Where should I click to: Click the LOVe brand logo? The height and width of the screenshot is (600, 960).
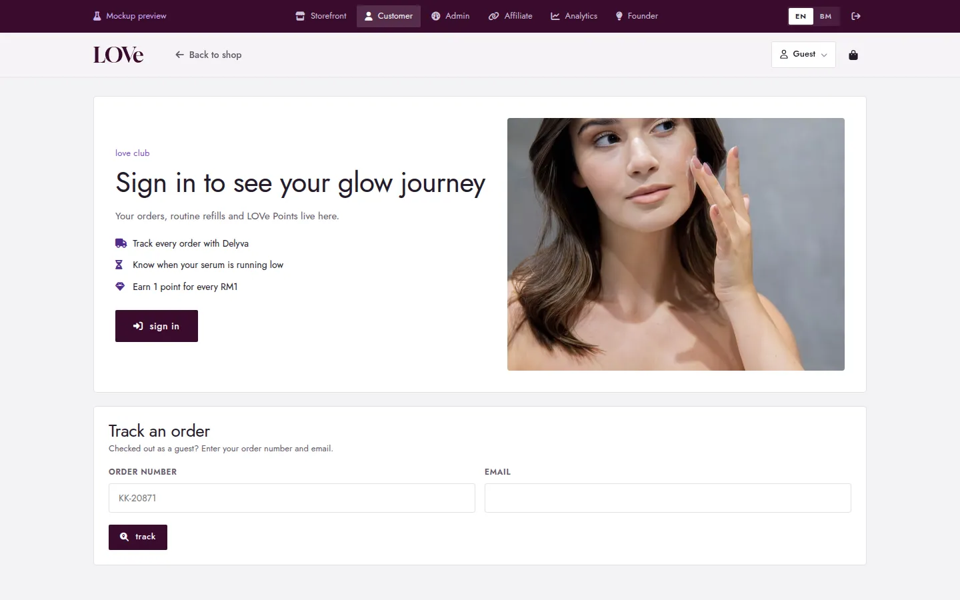click(119, 55)
